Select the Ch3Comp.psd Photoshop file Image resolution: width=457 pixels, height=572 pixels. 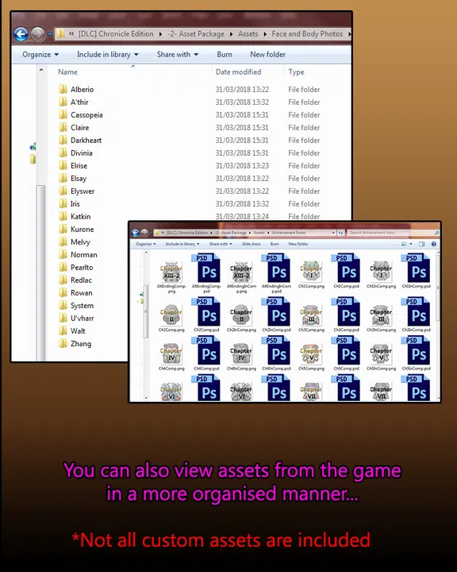346,312
